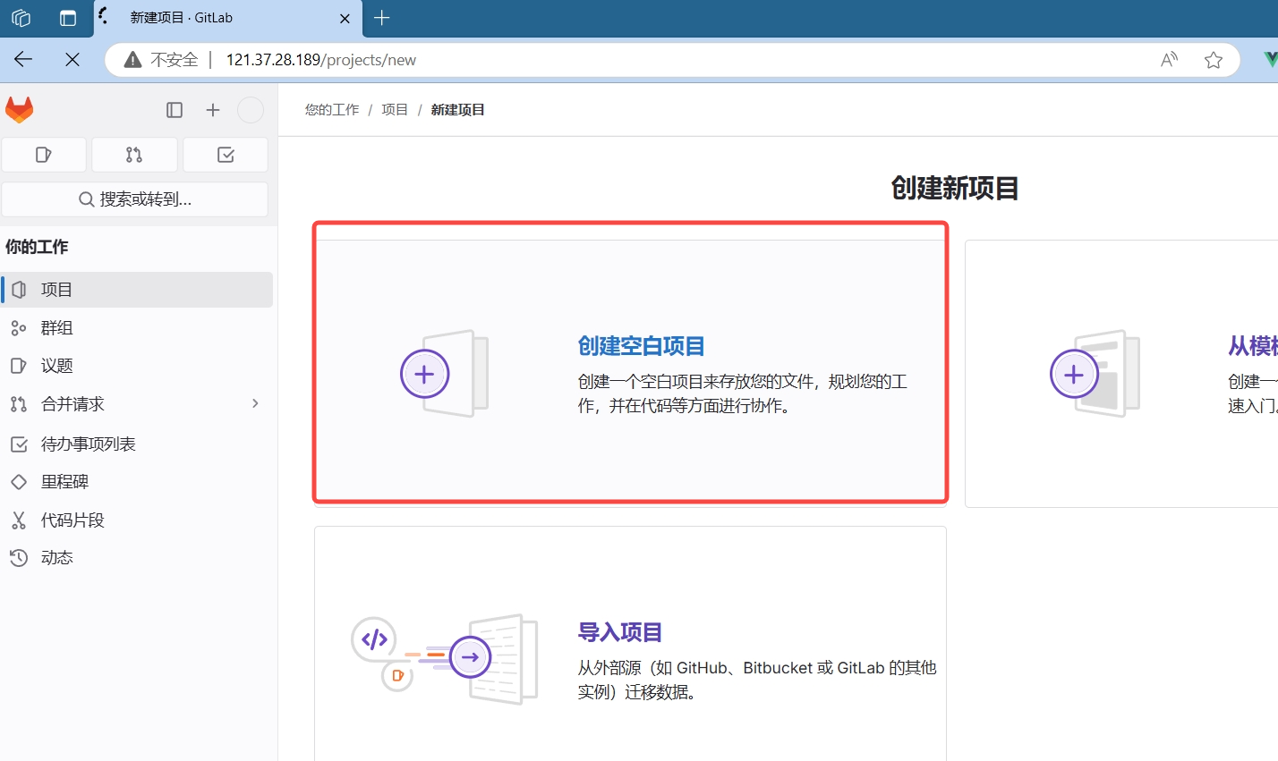This screenshot has width=1278, height=761.
Task: Open 代码片段 in the sidebar
Action: click(137, 520)
